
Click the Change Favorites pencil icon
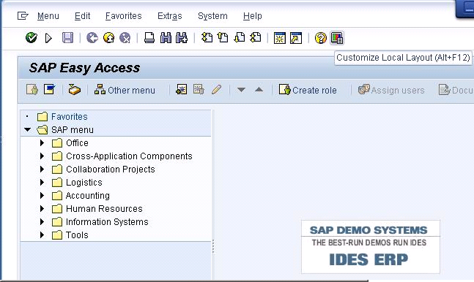click(x=216, y=90)
